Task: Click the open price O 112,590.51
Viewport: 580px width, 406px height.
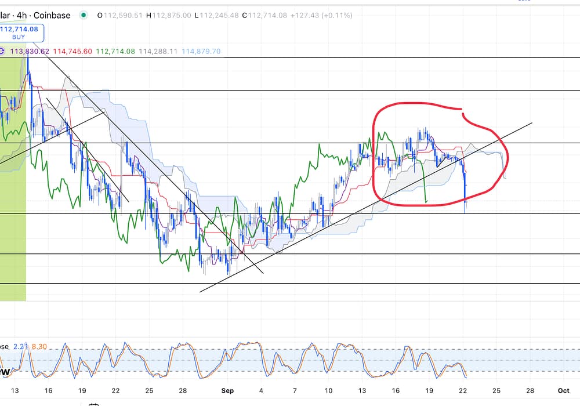Action: tap(122, 15)
